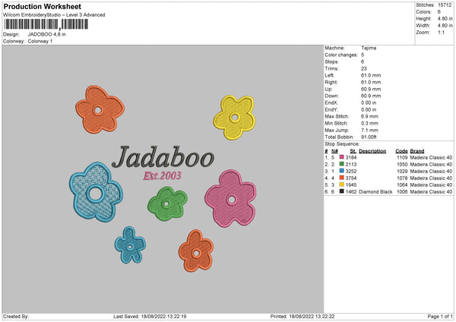The height and width of the screenshot is (322, 456).
Task: Select the large light-blue patterned flower
Action: (96, 192)
